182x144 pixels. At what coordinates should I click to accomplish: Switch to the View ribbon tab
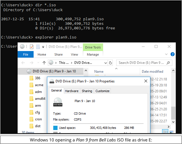74,54
